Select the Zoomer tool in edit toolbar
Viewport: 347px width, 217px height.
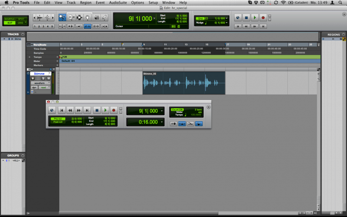point(62,18)
